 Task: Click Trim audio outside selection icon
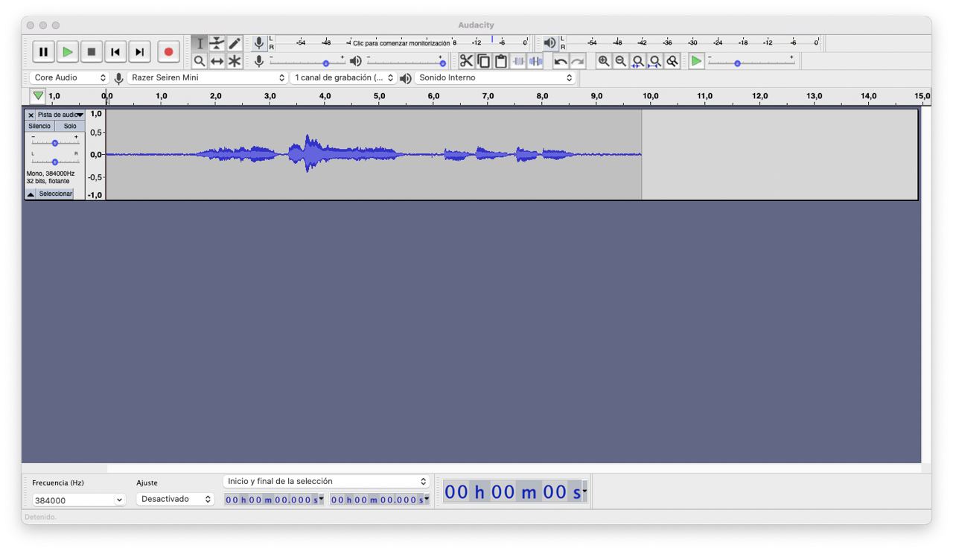click(x=518, y=61)
